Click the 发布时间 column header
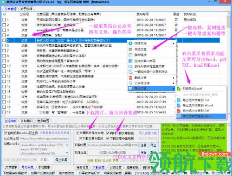 tap(142, 14)
